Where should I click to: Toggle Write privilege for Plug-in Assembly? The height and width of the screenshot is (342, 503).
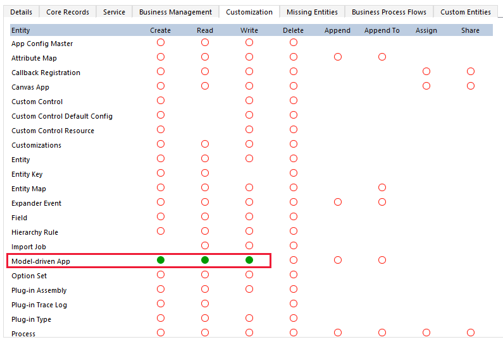[249, 289]
